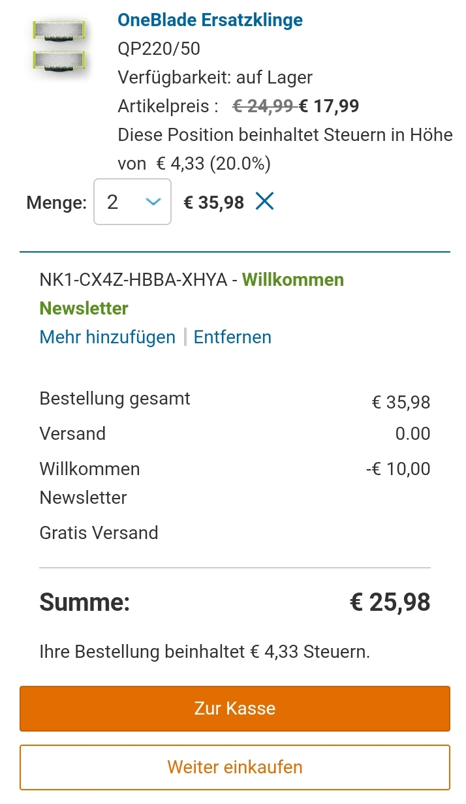Click the article number QP220/50
Image resolution: width=466 pixels, height=804 pixels.
pos(159,49)
